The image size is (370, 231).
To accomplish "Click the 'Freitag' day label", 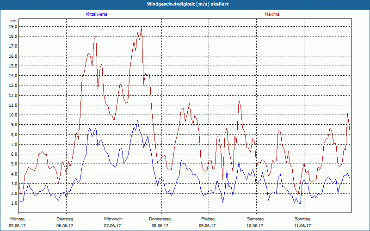I will click(x=208, y=219).
